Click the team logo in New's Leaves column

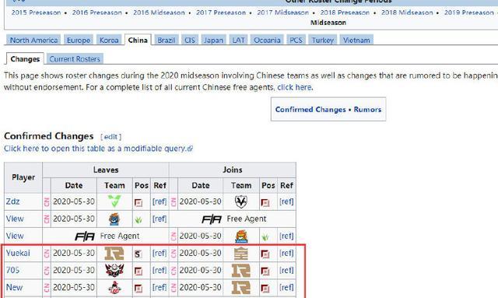114,288
